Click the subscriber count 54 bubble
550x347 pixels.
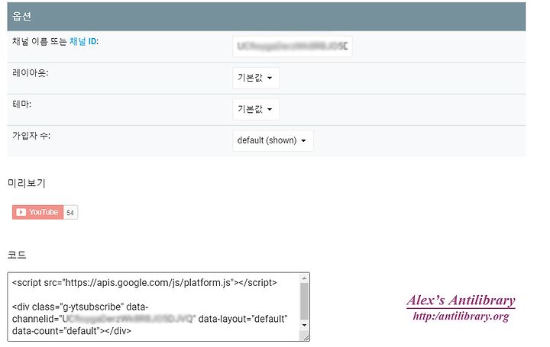70,213
